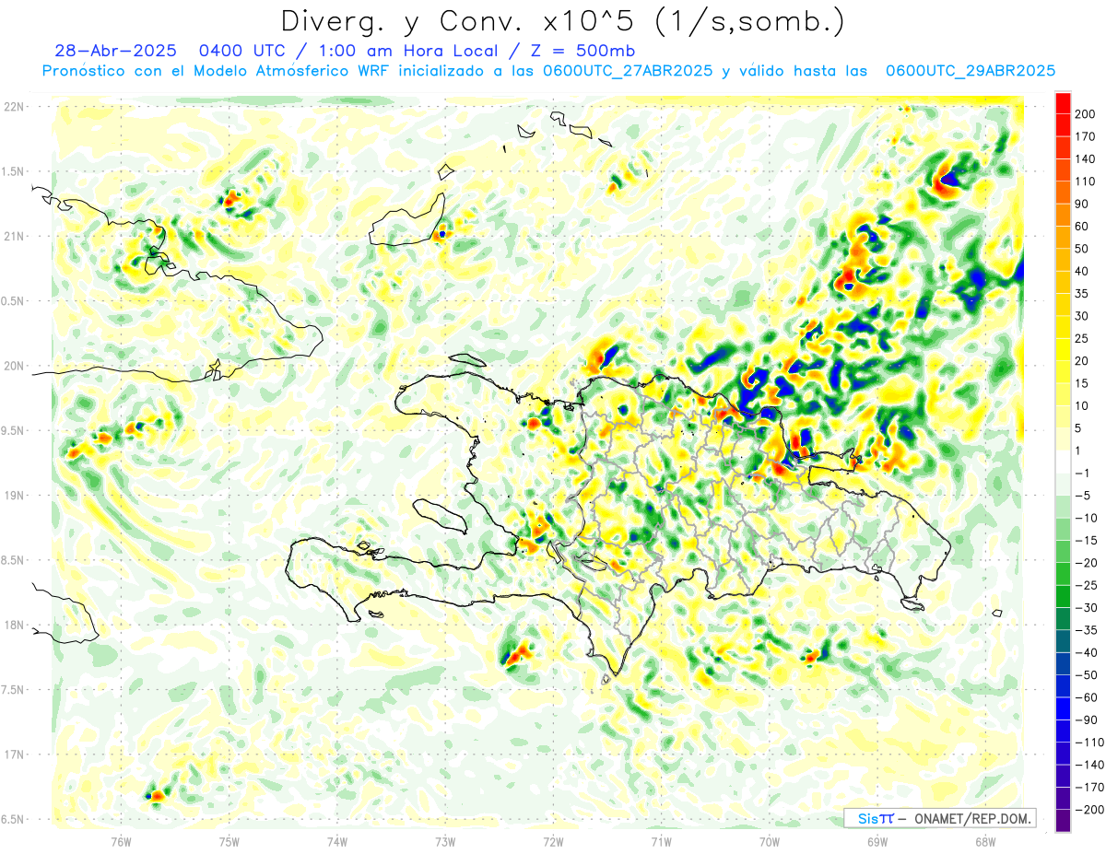Click the '21N' latitude label
1106x854 pixels.
14,237
